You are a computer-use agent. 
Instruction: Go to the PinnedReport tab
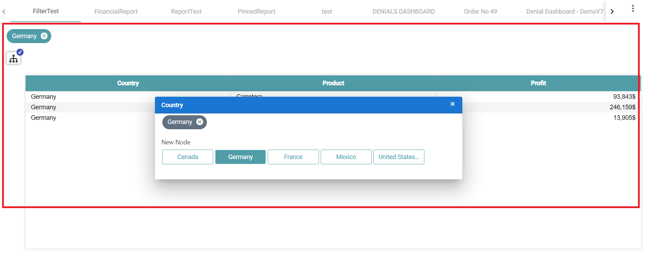click(x=256, y=12)
